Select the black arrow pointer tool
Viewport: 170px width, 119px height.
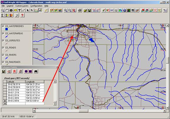pos(28,10)
